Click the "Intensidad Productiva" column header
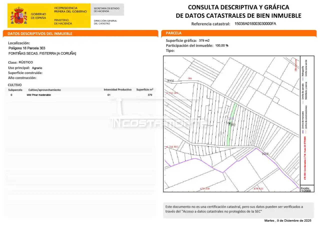The height and width of the screenshot is (226, 320). [117, 90]
